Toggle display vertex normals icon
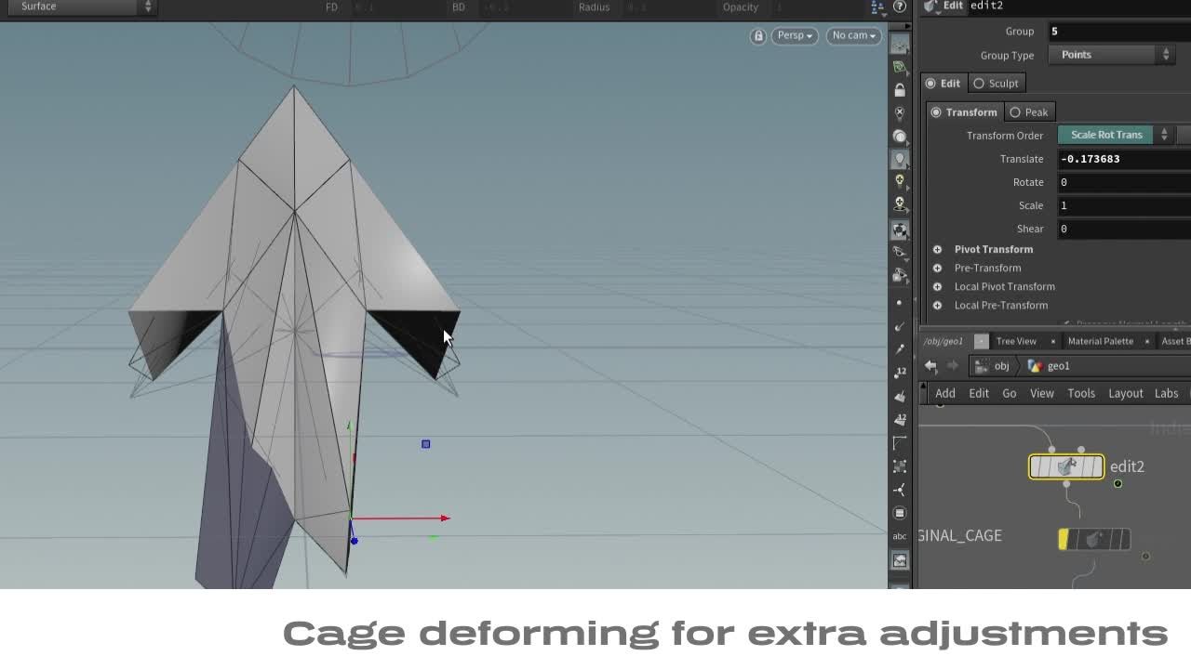The width and height of the screenshot is (1191, 669). coord(900,490)
